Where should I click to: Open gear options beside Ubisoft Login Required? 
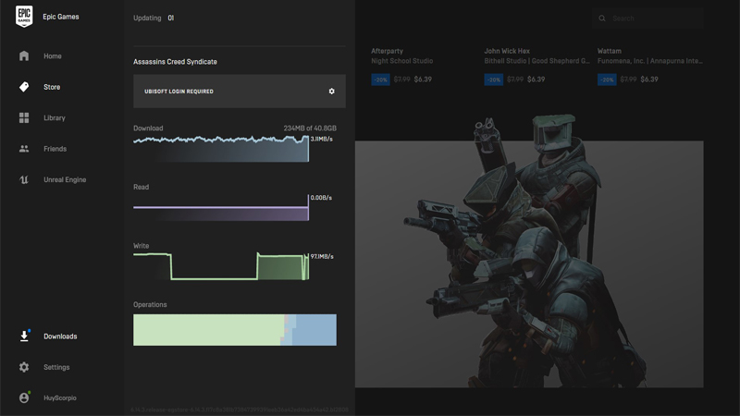(332, 92)
